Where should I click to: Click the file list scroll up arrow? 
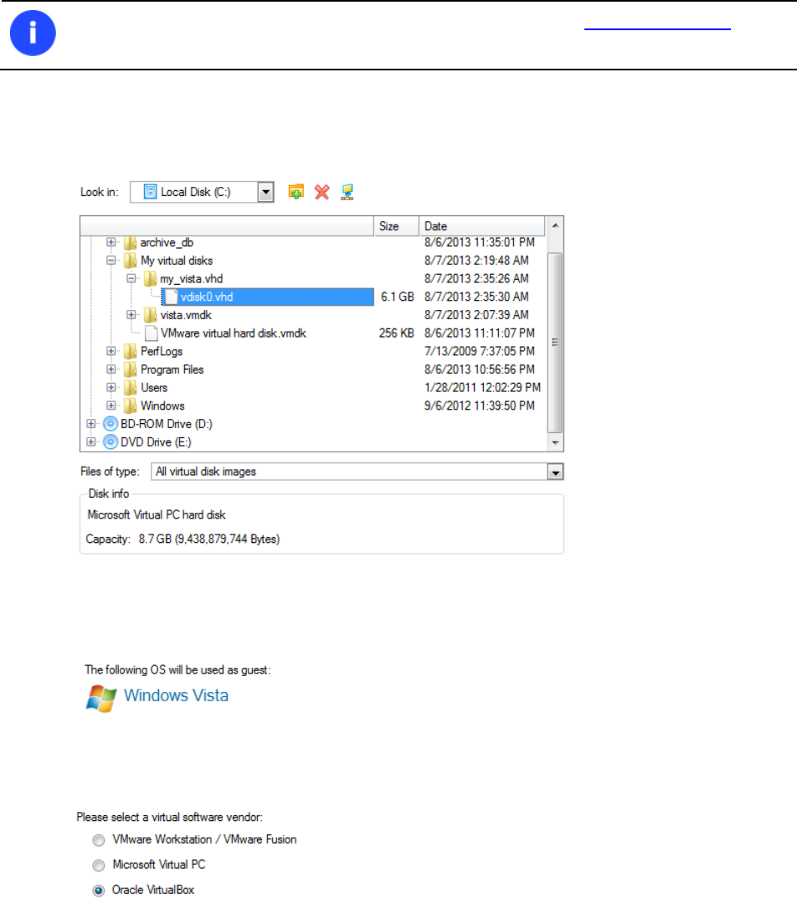point(555,226)
